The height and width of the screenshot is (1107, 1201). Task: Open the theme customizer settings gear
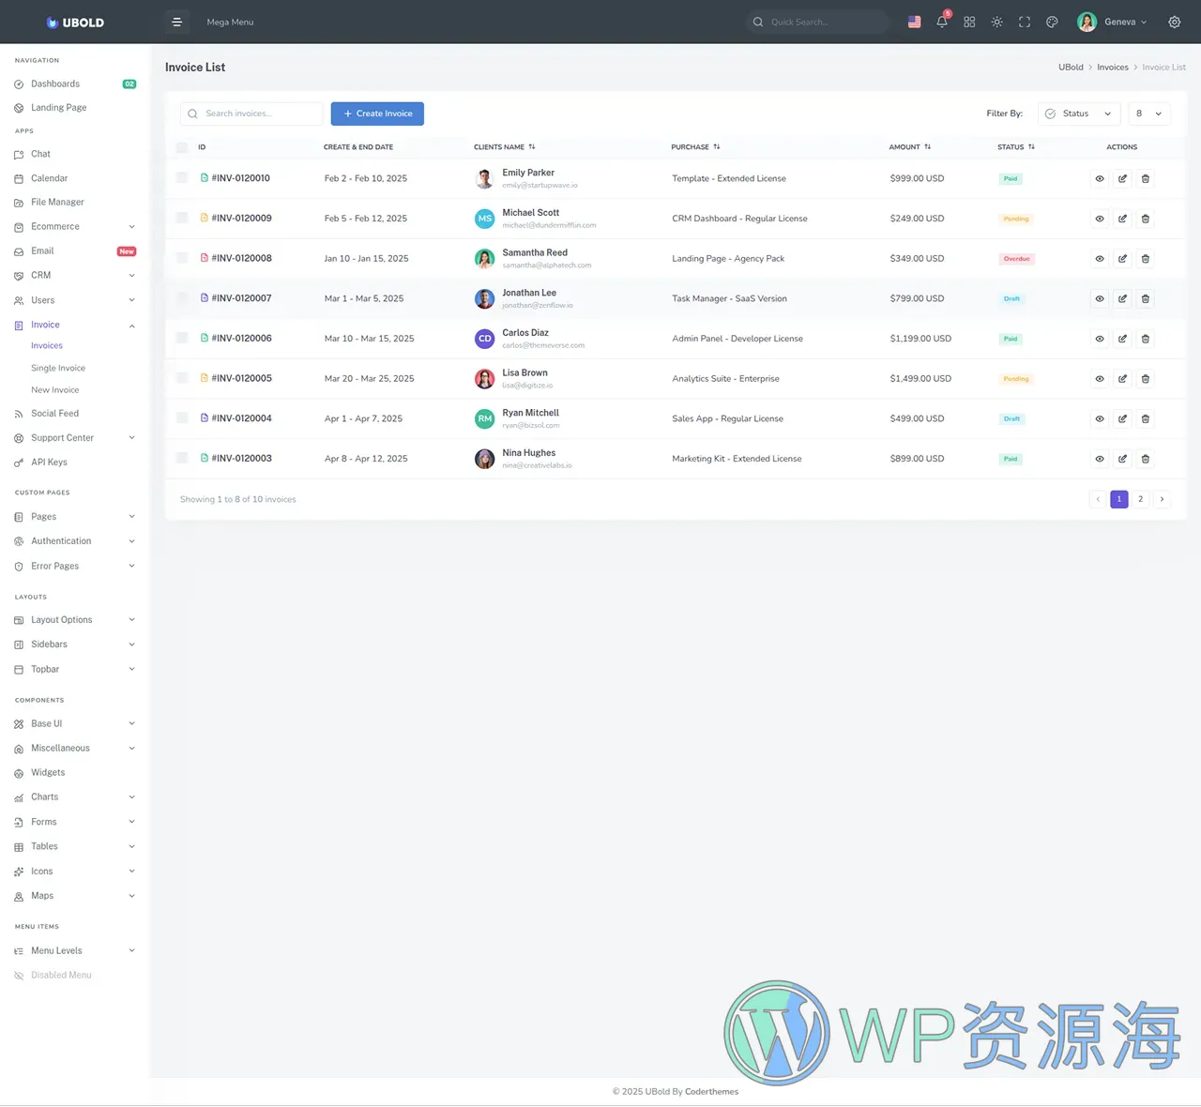tap(1174, 22)
